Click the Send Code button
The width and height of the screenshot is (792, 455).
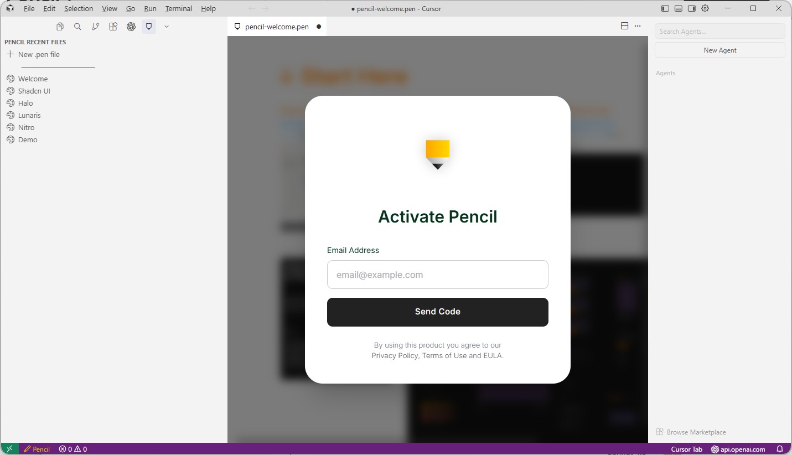click(x=438, y=312)
